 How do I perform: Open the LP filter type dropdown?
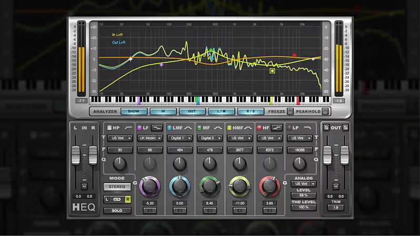pos(299,138)
